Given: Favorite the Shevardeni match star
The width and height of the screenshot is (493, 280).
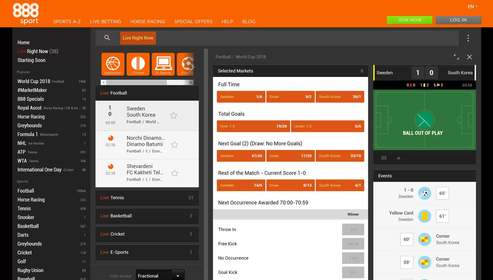Looking at the screenshot, I should (x=175, y=173).
